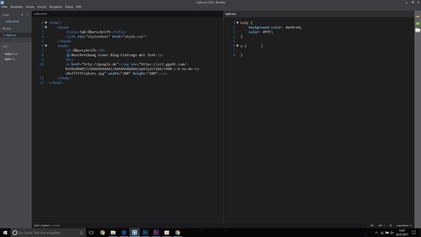Open the Hilfe menu
The image size is (421, 237).
[78, 7]
